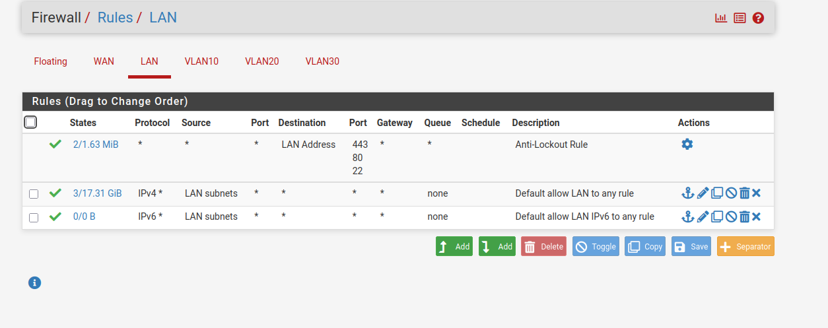Show the status bar chart icon
The width and height of the screenshot is (828, 328).
coord(721,18)
